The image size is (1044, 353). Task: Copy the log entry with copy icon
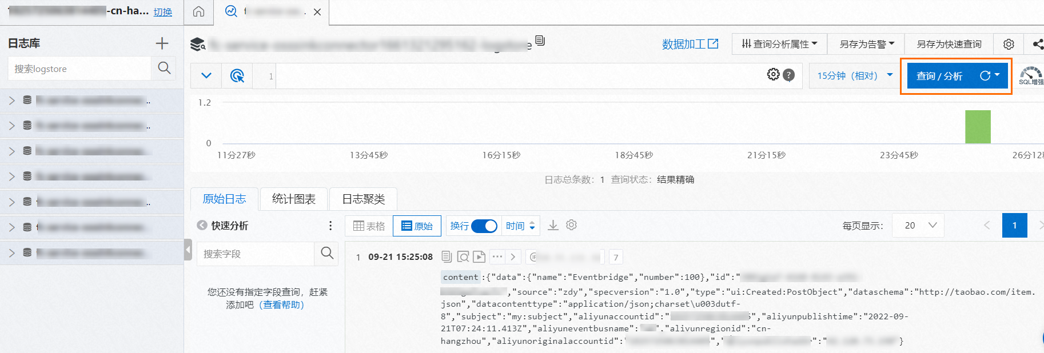[447, 257]
